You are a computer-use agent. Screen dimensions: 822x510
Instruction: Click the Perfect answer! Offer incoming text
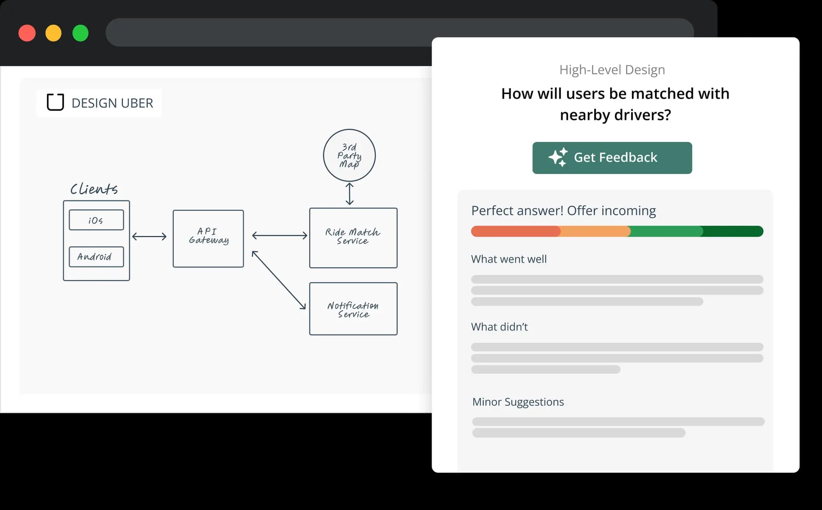[563, 210]
